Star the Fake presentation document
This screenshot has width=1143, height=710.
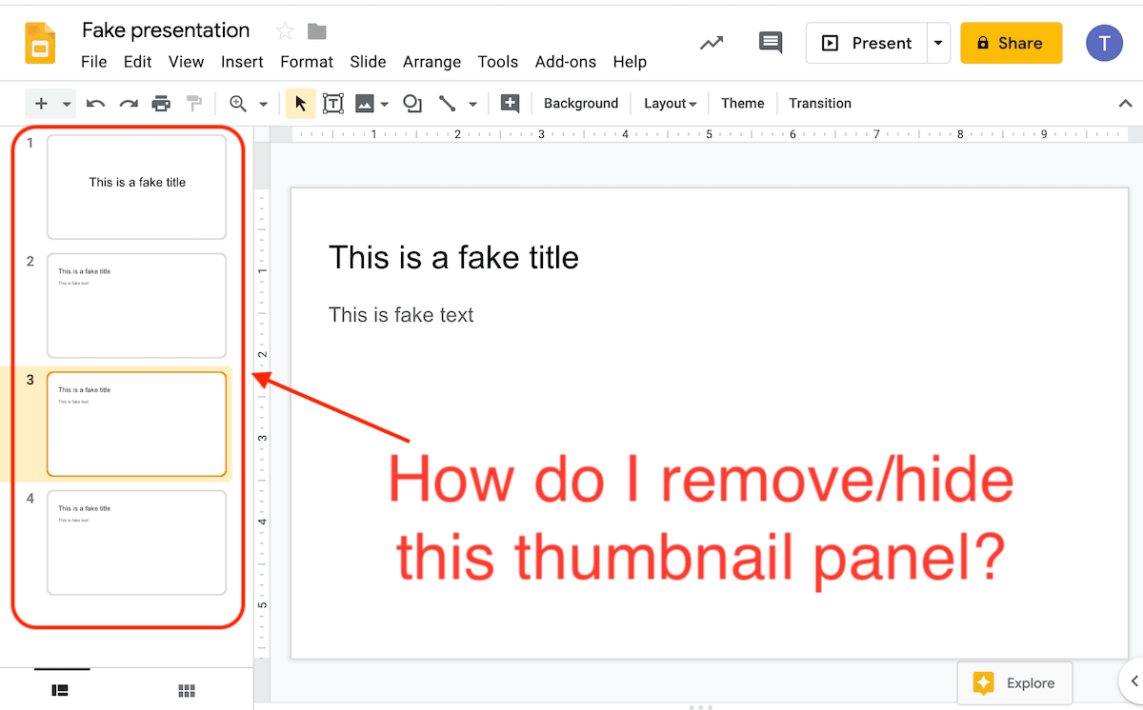[285, 31]
